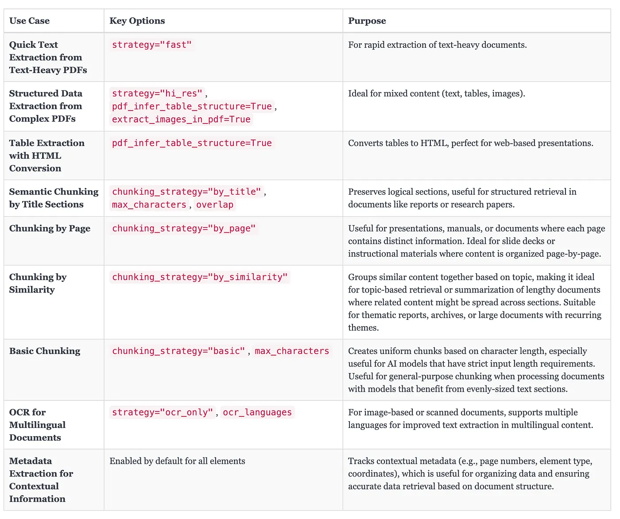
Task: Click the chunking_strategy="by_title" code snippet
Action: click(186, 192)
